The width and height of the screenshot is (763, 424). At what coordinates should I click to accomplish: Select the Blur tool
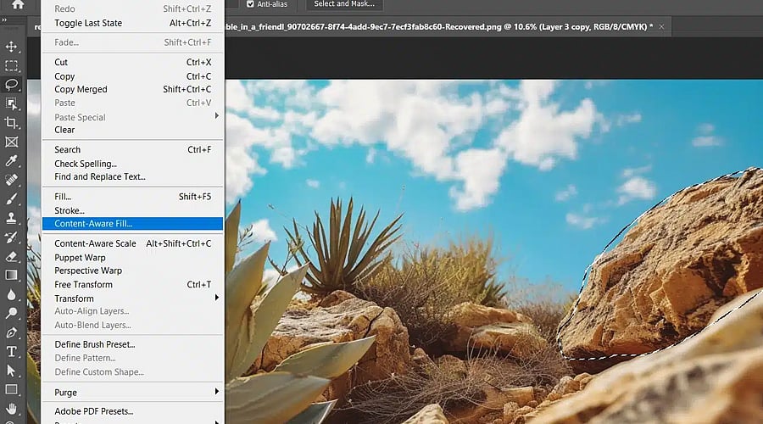pyautogui.click(x=11, y=294)
